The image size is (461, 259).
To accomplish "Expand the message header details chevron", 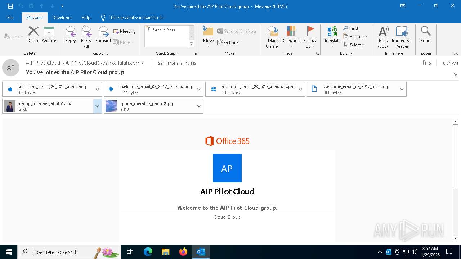I will pyautogui.click(x=456, y=74).
